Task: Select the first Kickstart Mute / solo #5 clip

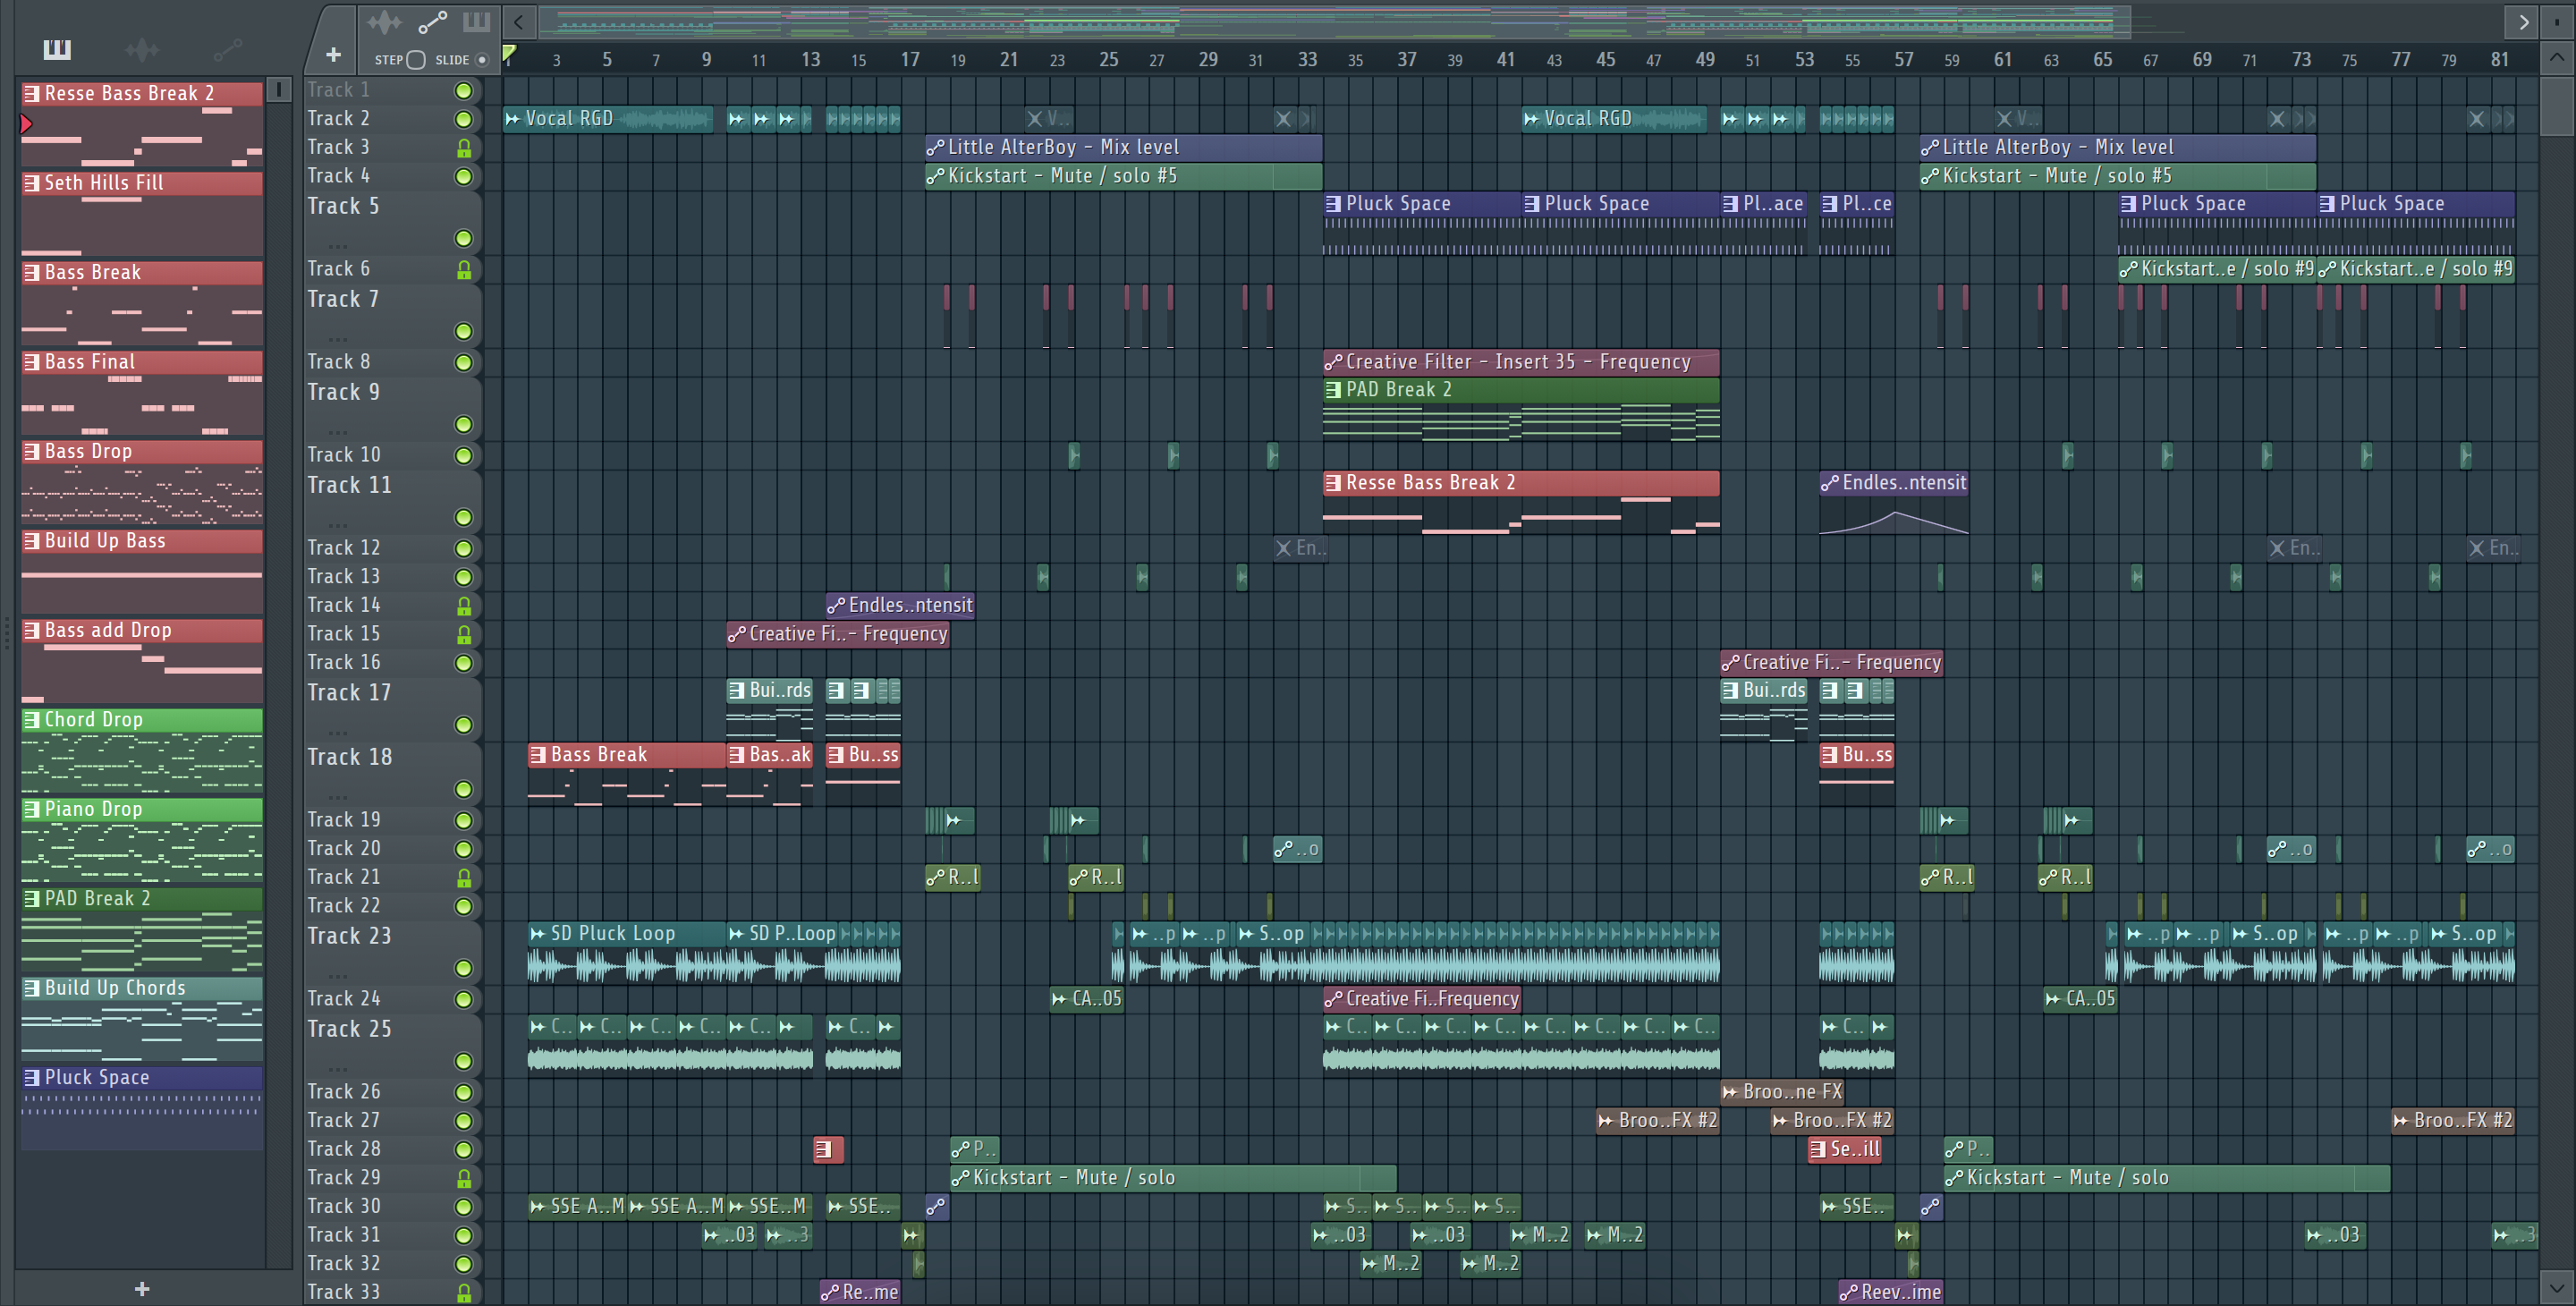Action: click(x=1123, y=177)
